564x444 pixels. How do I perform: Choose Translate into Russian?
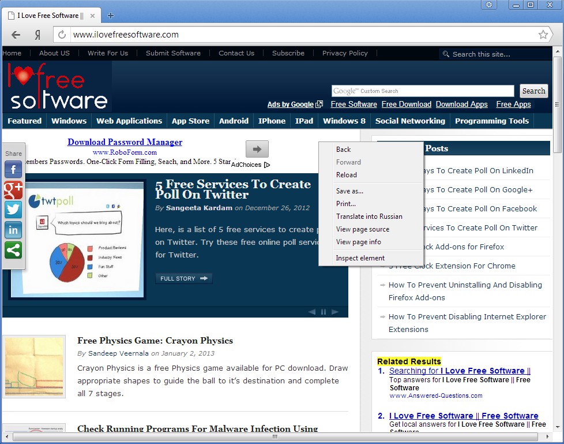point(371,217)
